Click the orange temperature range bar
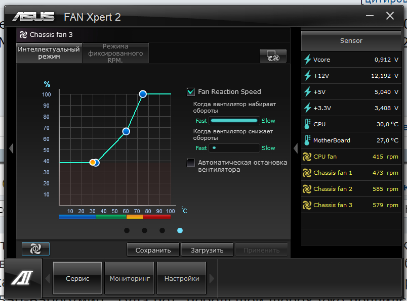 point(135,217)
